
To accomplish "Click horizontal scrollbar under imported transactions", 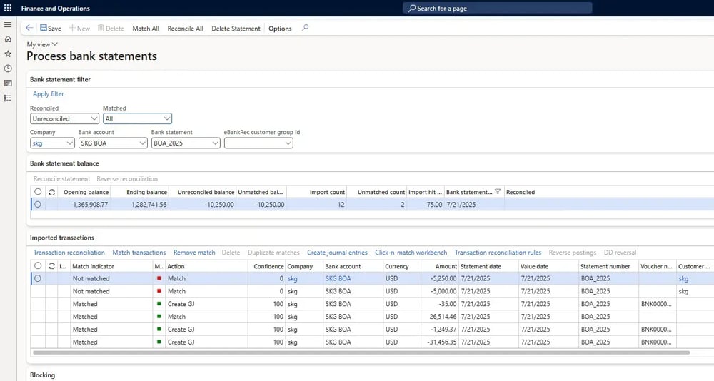I will point(361,352).
